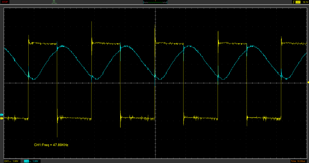
Task: Click the waveform memory overview bar at top center
Action: coord(155,2)
